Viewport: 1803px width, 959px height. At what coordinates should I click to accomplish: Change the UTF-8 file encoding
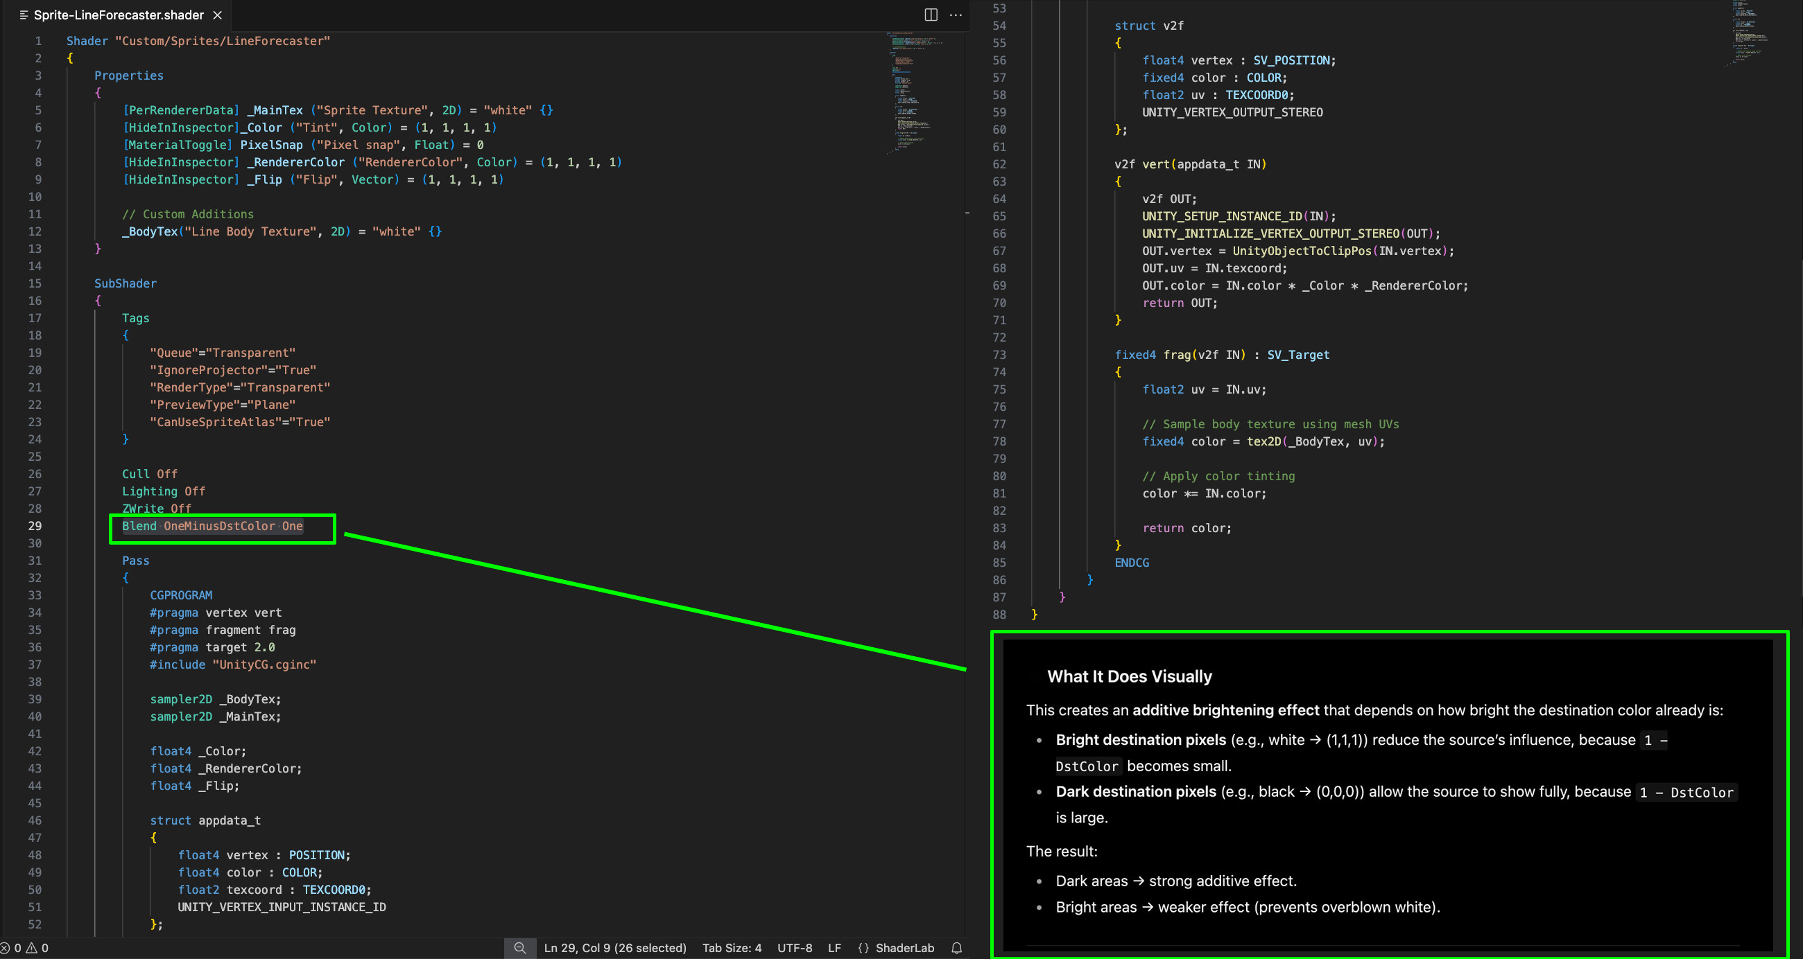coord(795,948)
